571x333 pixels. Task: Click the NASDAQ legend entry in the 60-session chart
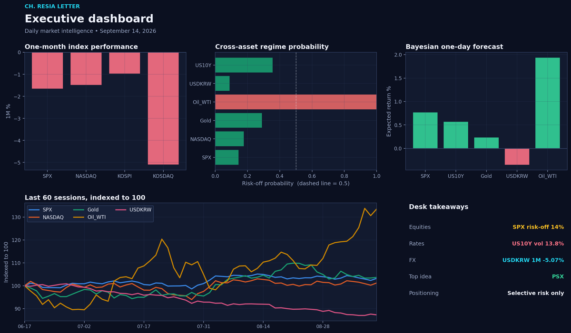(46, 217)
